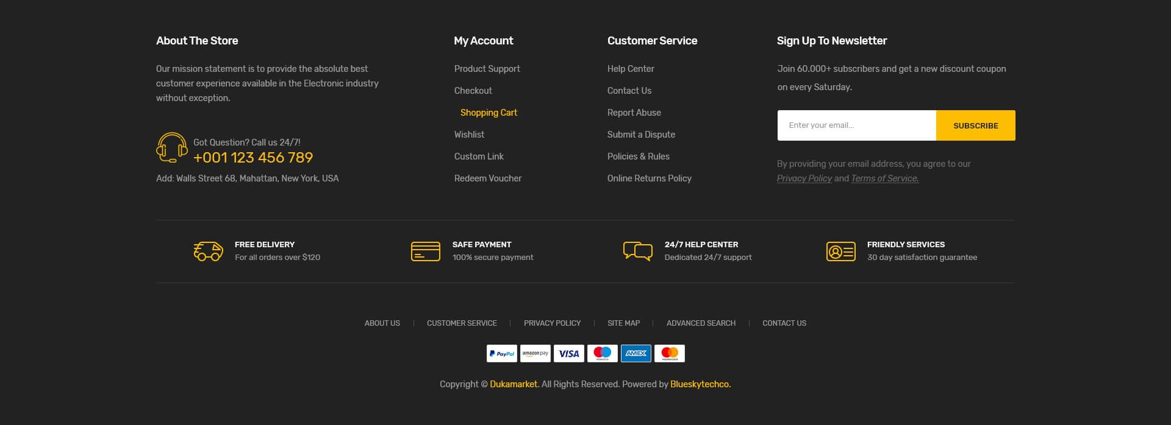Go to Site Map in footer menu
Viewport: 1171px width, 425px height.
click(x=623, y=323)
